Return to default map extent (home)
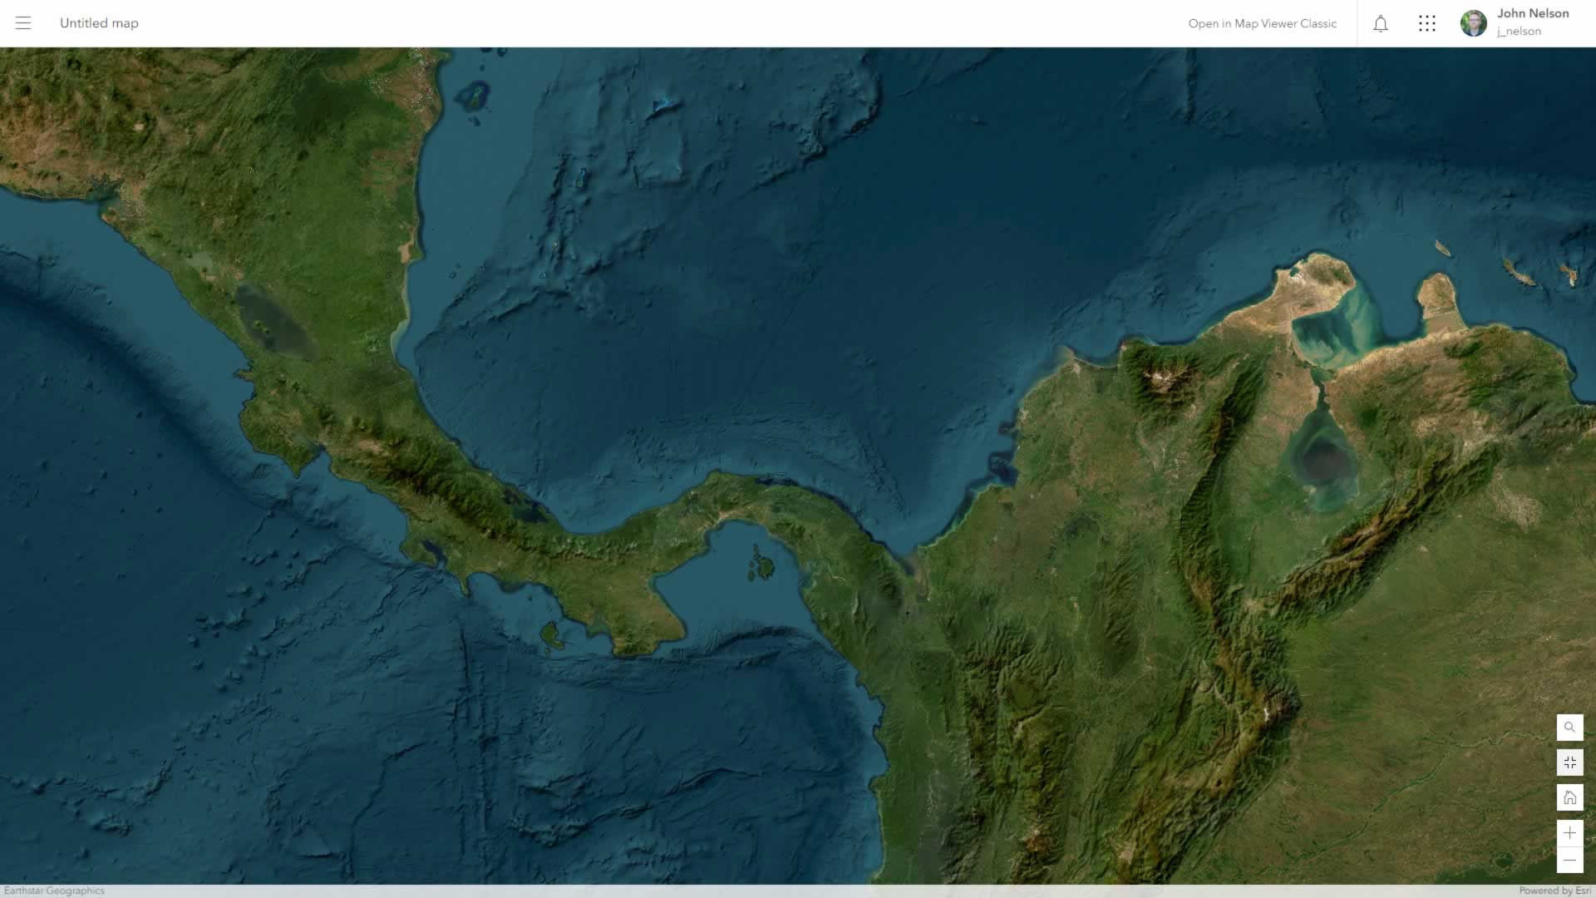This screenshot has width=1596, height=898. coord(1569,798)
